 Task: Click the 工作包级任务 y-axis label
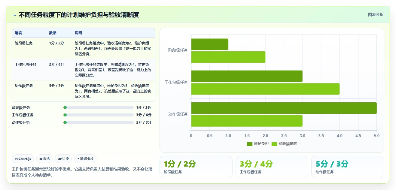176,83
